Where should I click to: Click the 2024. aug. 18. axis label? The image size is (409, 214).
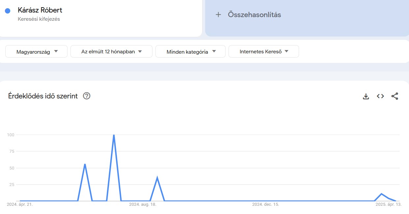tap(143, 204)
